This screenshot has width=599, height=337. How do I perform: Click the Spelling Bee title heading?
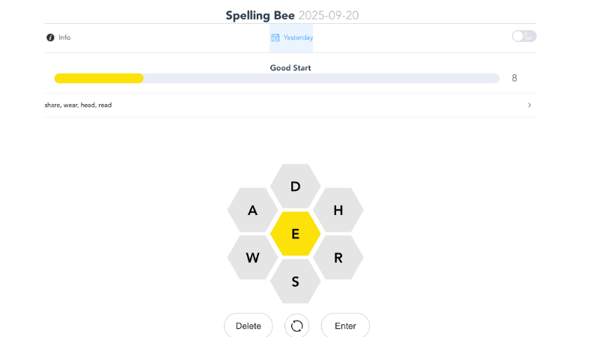pos(260,15)
